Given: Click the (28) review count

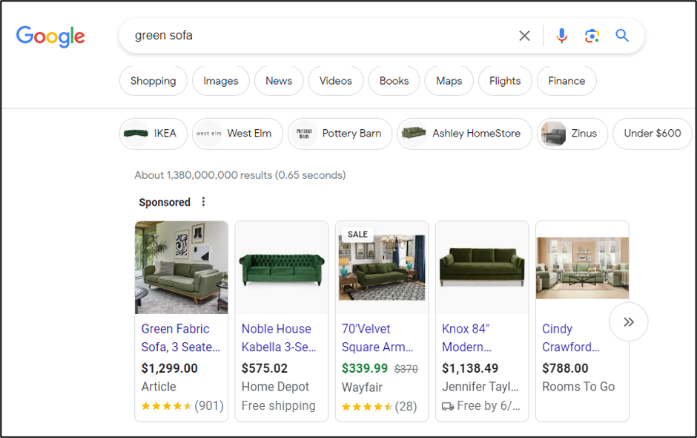Looking at the screenshot, I should pyautogui.click(x=406, y=406).
